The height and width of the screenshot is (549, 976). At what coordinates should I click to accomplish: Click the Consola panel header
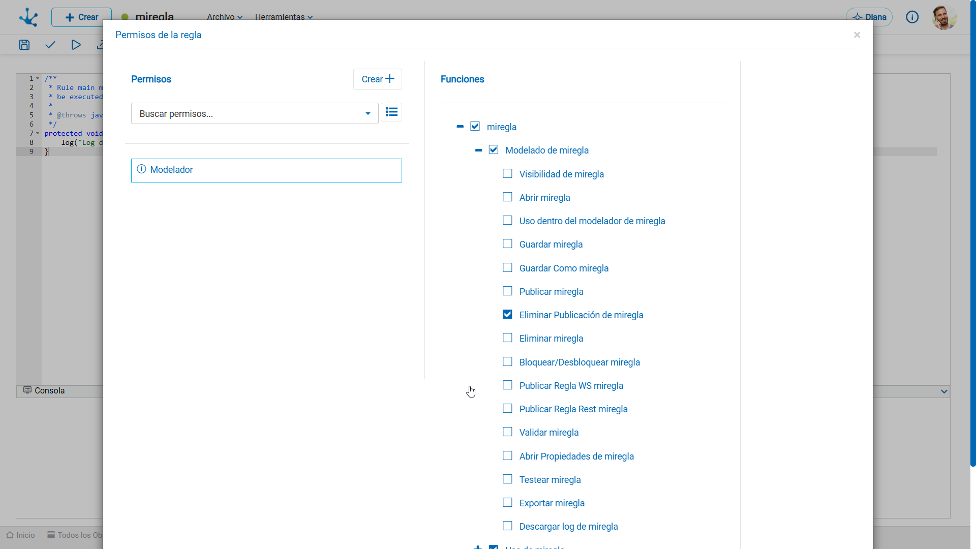60,390
